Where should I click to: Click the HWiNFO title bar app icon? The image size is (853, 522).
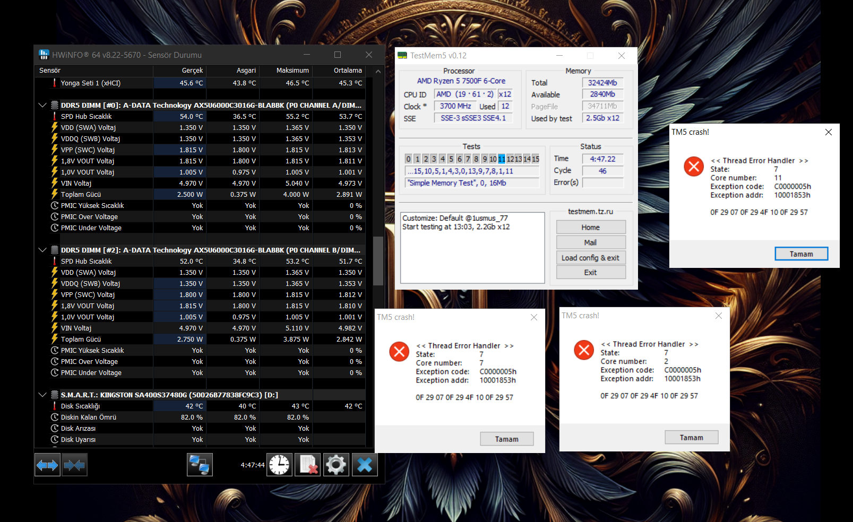[x=44, y=55]
